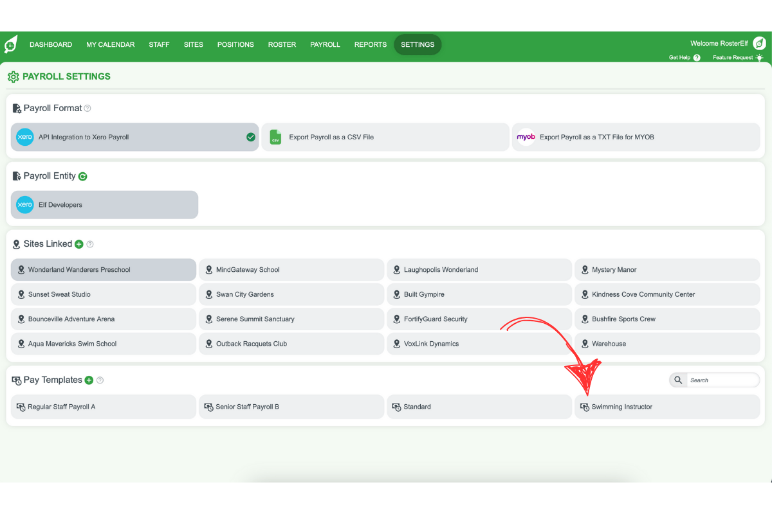
Task: Click the Xero icon on API Integration option
Action: (x=24, y=137)
